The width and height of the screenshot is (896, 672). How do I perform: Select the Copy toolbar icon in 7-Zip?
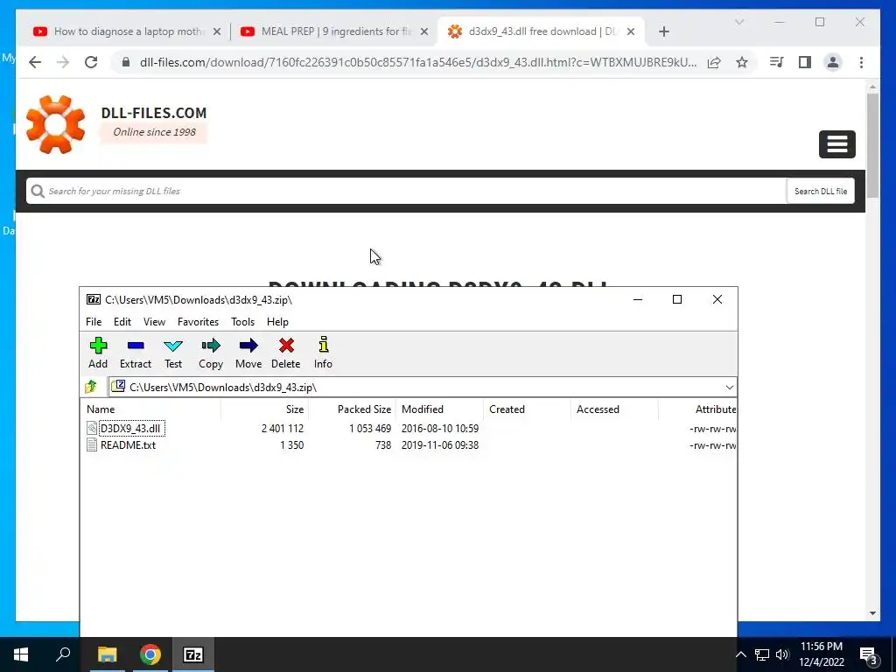coord(210,353)
